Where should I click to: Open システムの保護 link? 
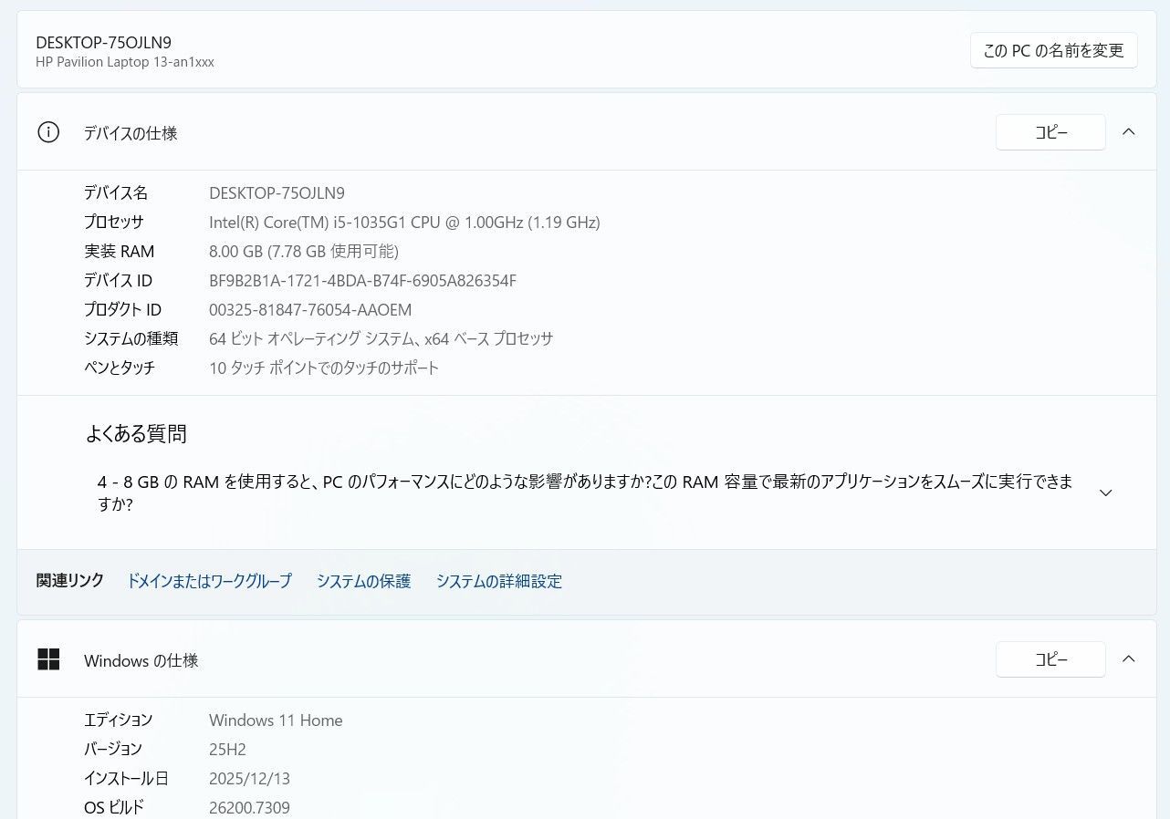coord(363,581)
